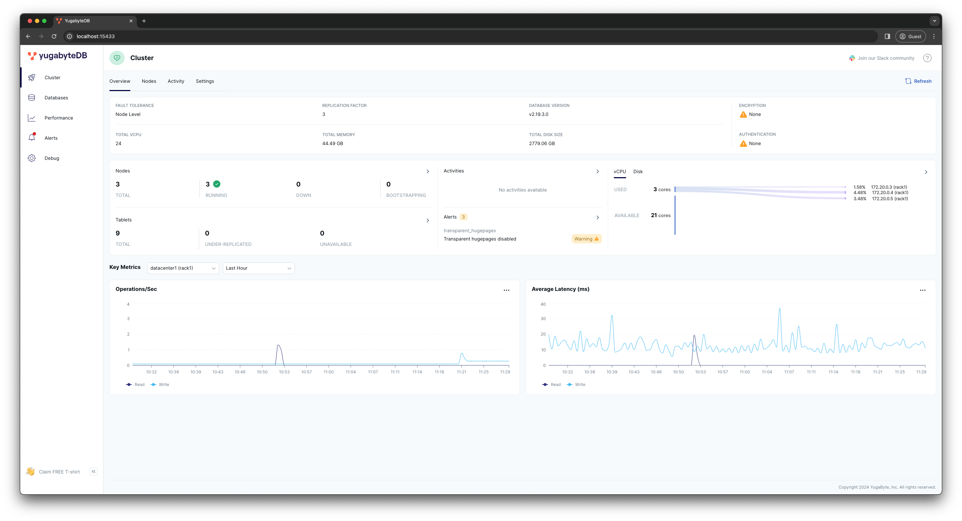Expand the Nodes section chevron
Image resolution: width=962 pixels, height=521 pixels.
click(428, 171)
